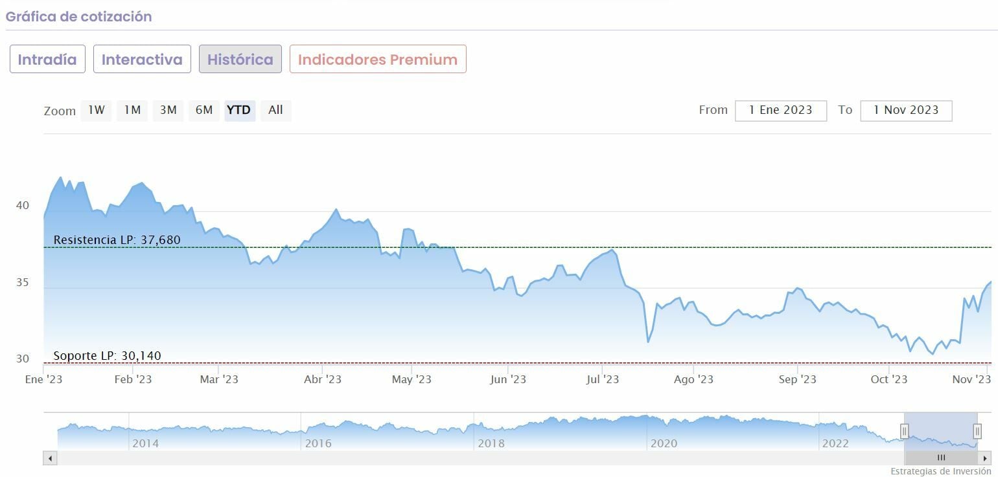Image resolution: width=998 pixels, height=477 pixels.
Task: Switch to the Intradía chart tab
Action: 47,60
